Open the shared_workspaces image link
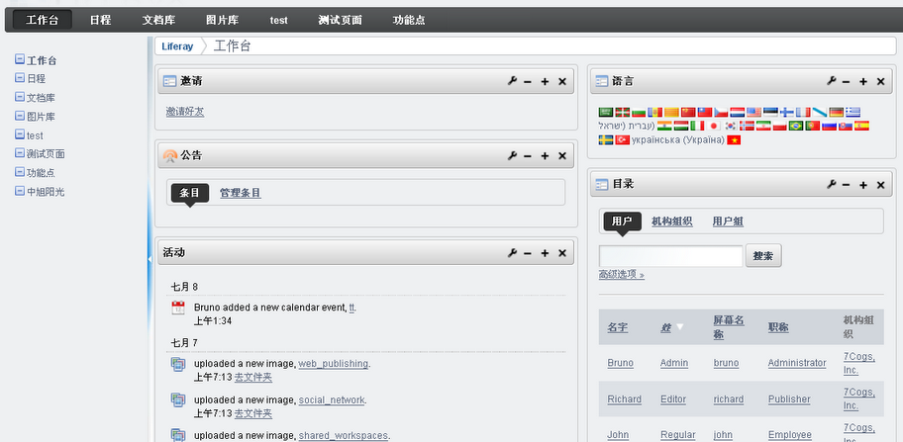This screenshot has width=903, height=442. tap(343, 435)
